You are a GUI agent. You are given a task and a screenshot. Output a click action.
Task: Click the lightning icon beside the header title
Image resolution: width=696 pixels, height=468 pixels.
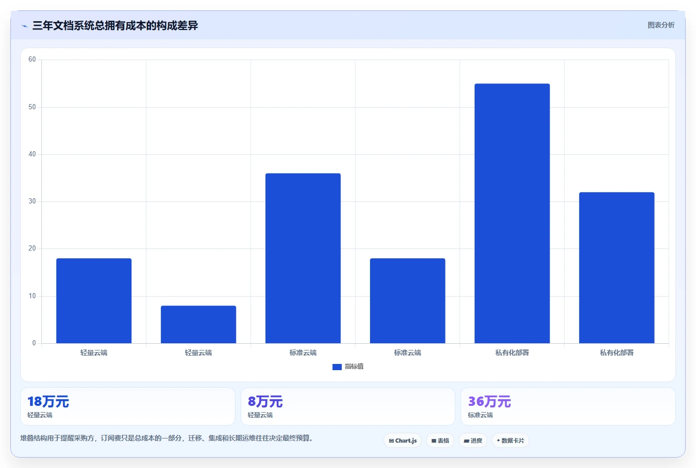(24, 26)
